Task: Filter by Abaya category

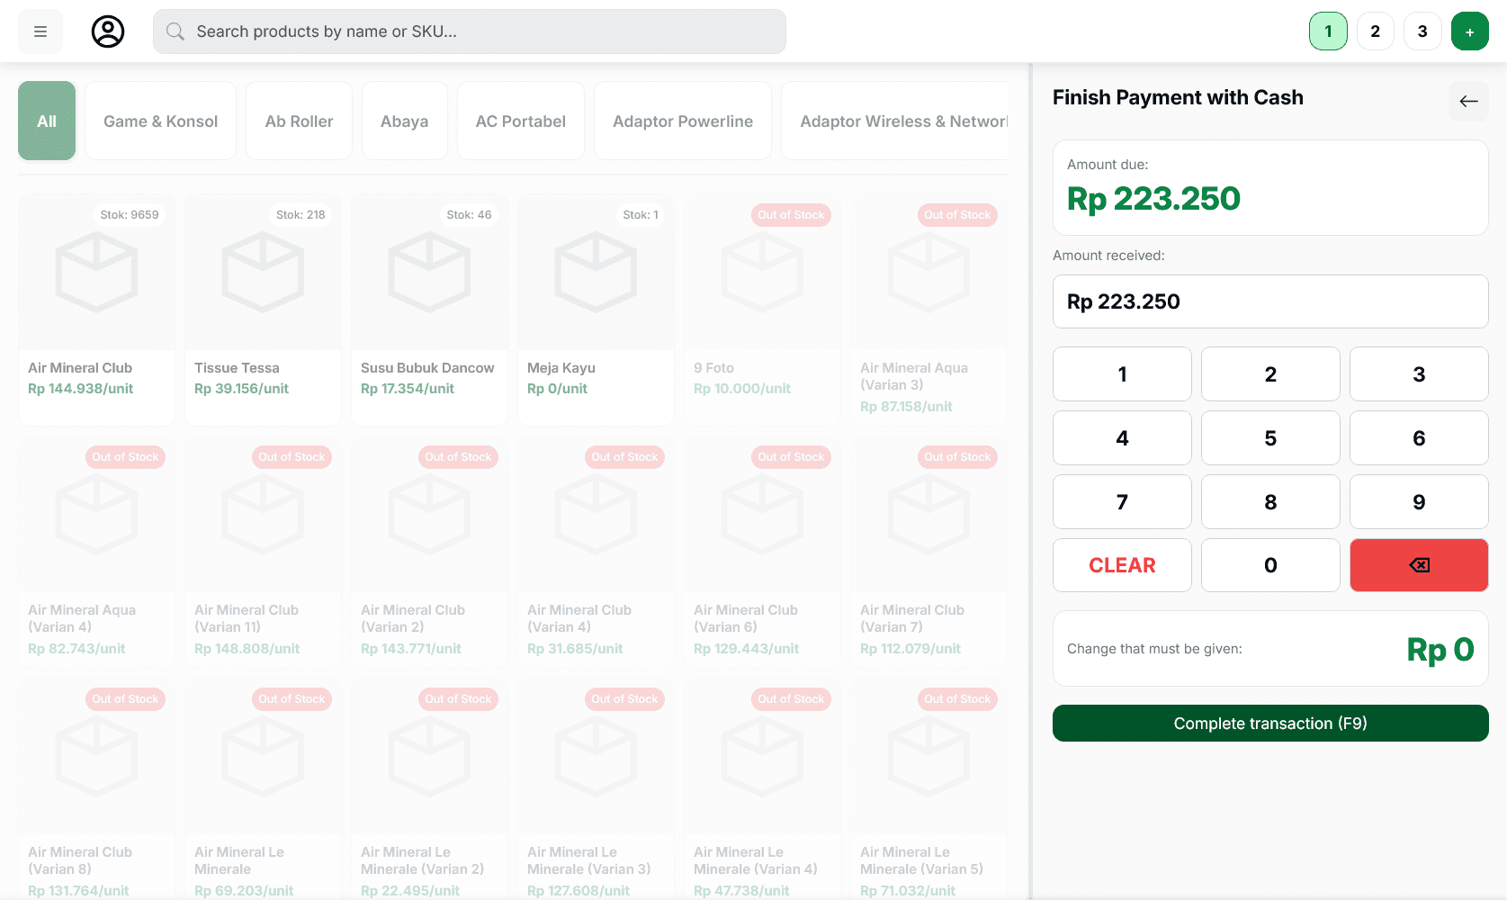Action: coord(404,121)
